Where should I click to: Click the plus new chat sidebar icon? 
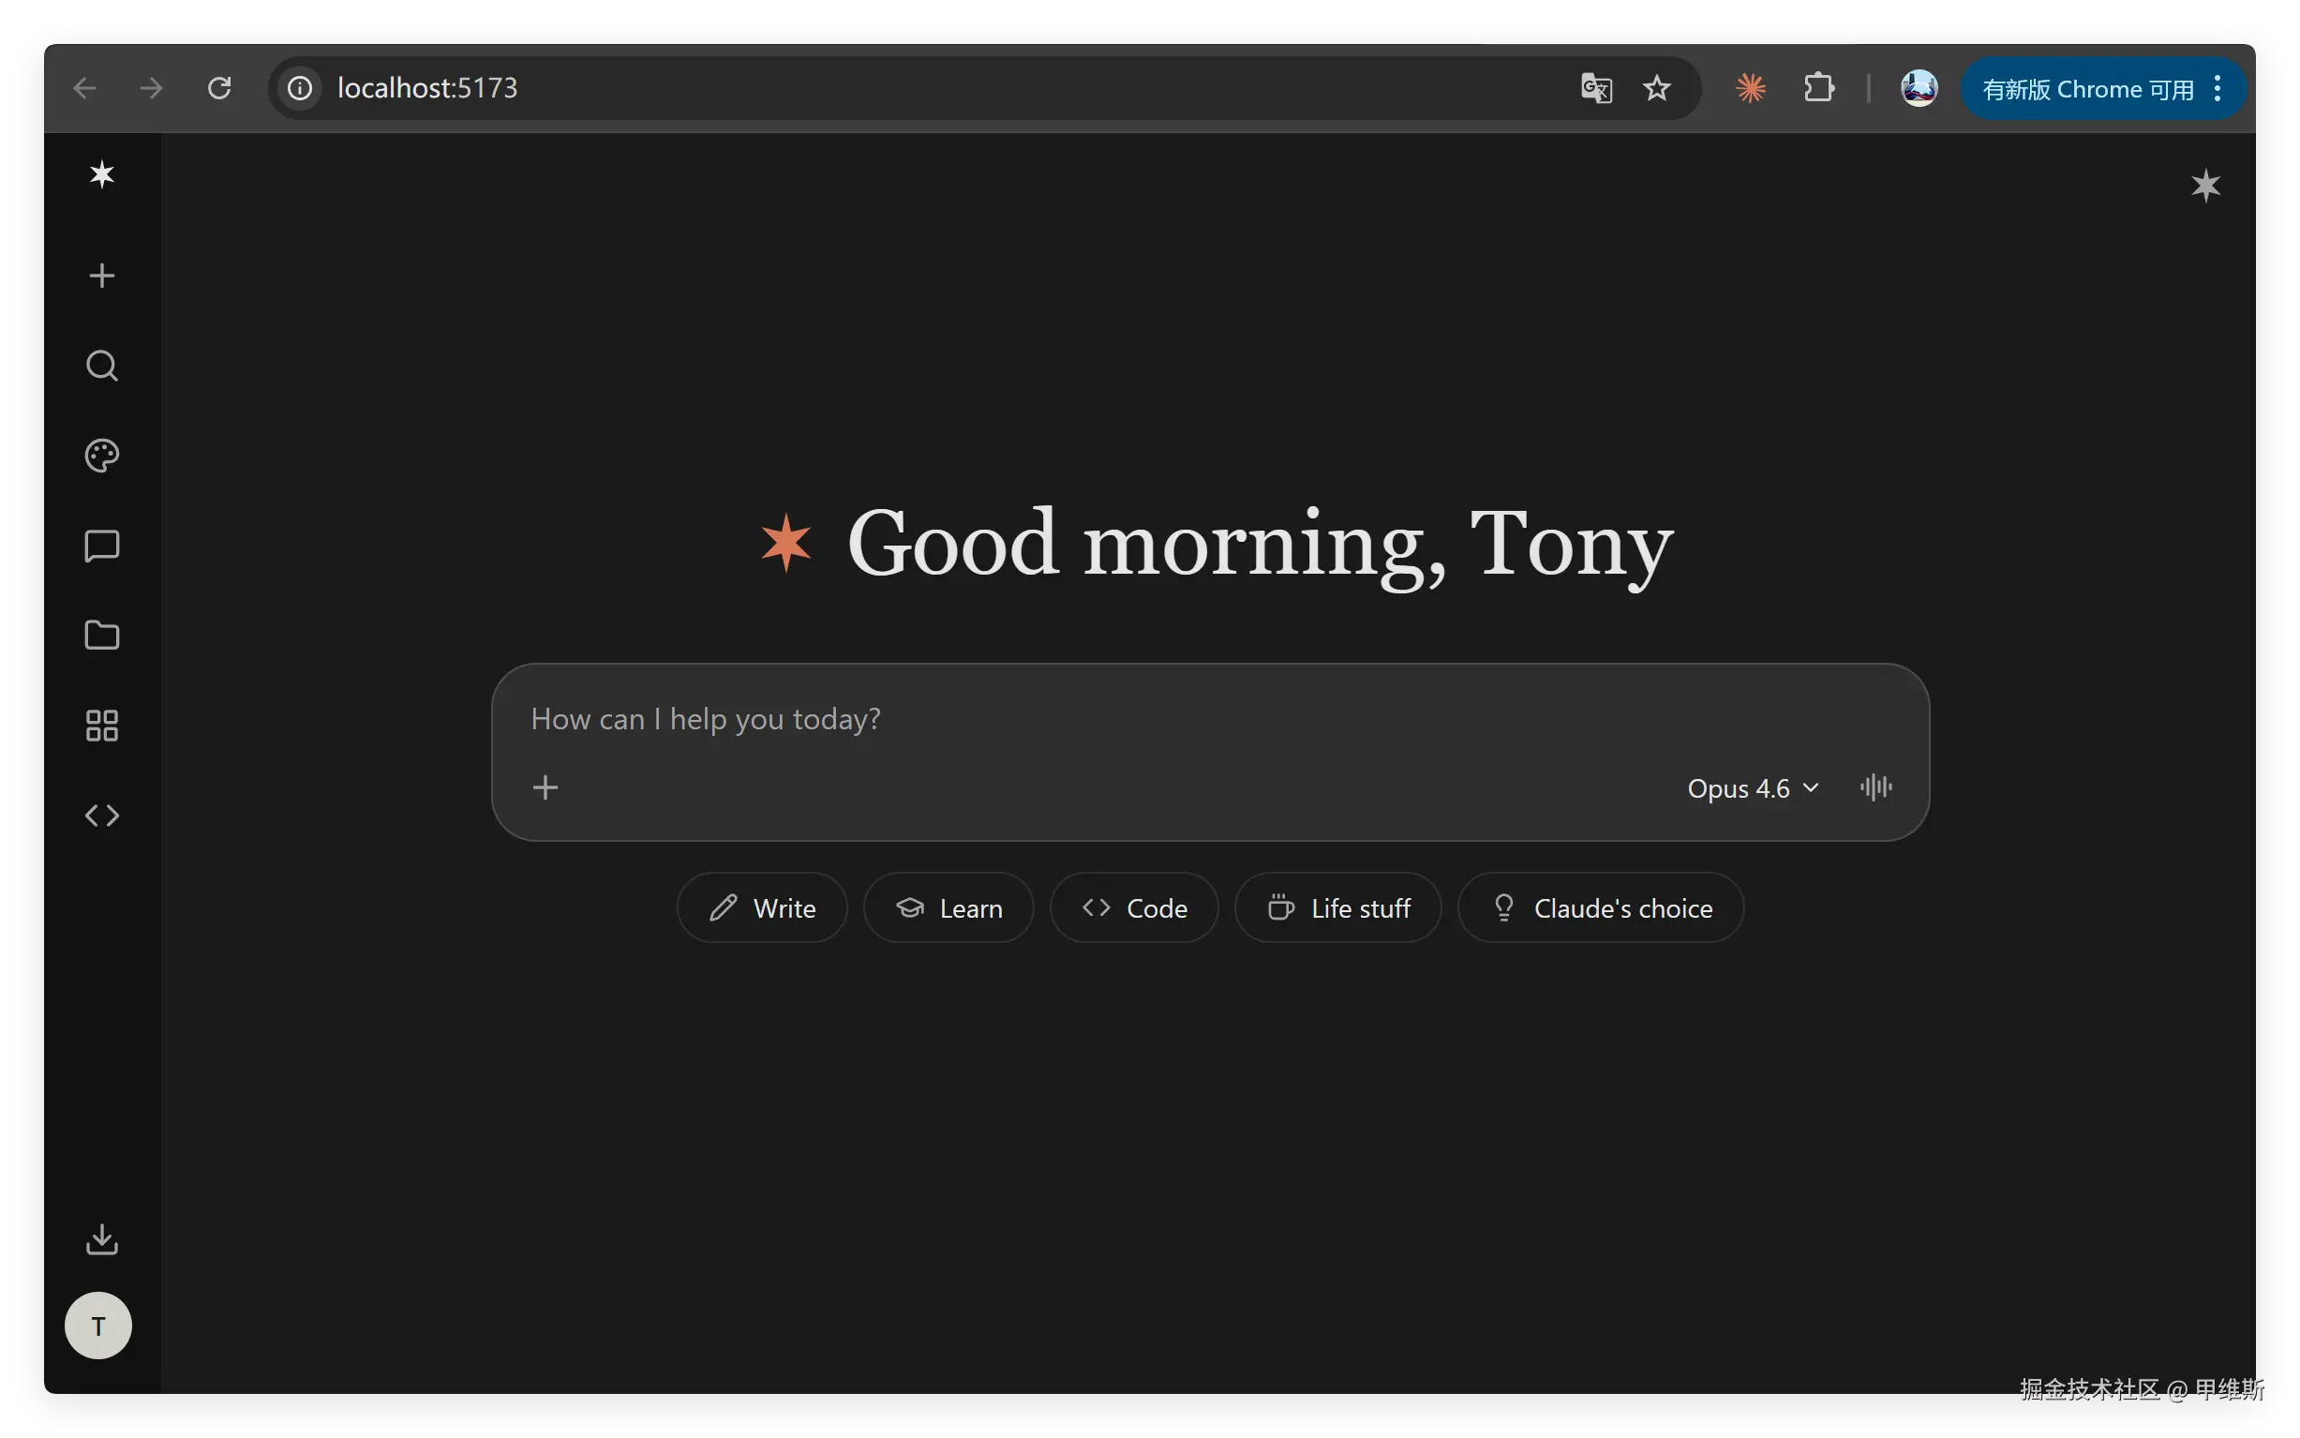tap(102, 276)
